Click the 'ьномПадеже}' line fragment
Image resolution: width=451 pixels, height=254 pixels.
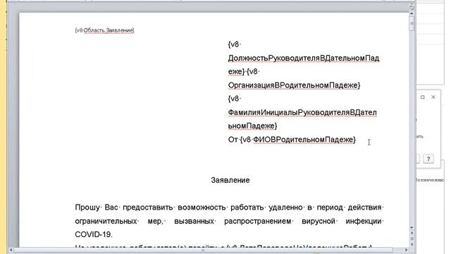coord(252,126)
